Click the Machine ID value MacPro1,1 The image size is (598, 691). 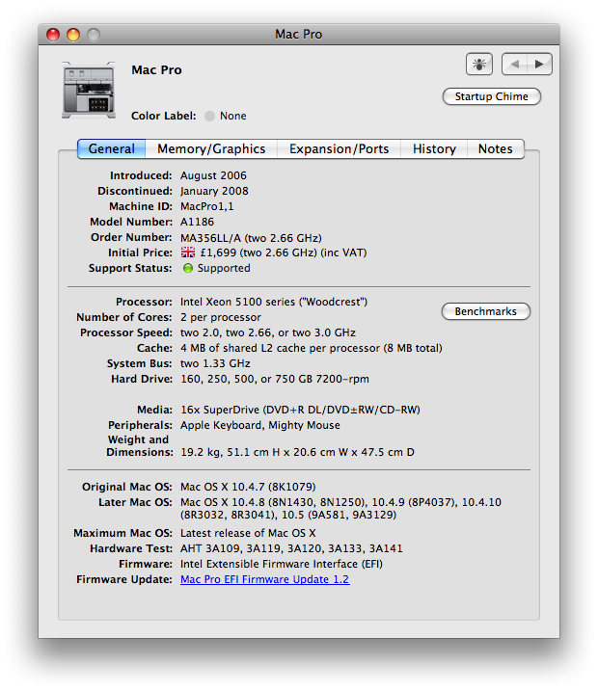(207, 206)
